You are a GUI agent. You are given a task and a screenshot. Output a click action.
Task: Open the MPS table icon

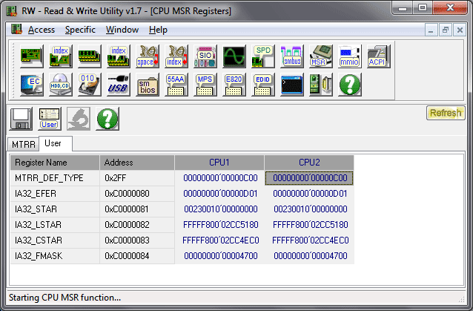[x=205, y=85]
